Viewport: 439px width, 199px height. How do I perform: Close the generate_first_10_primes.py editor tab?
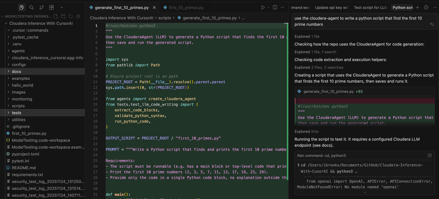point(154,7)
